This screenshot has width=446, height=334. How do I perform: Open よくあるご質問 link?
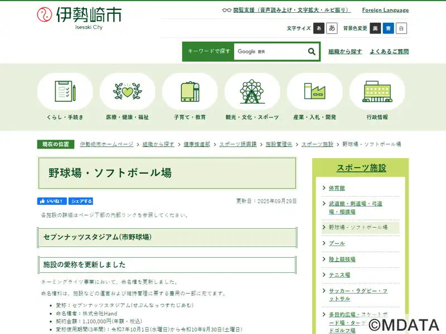[x=389, y=51]
